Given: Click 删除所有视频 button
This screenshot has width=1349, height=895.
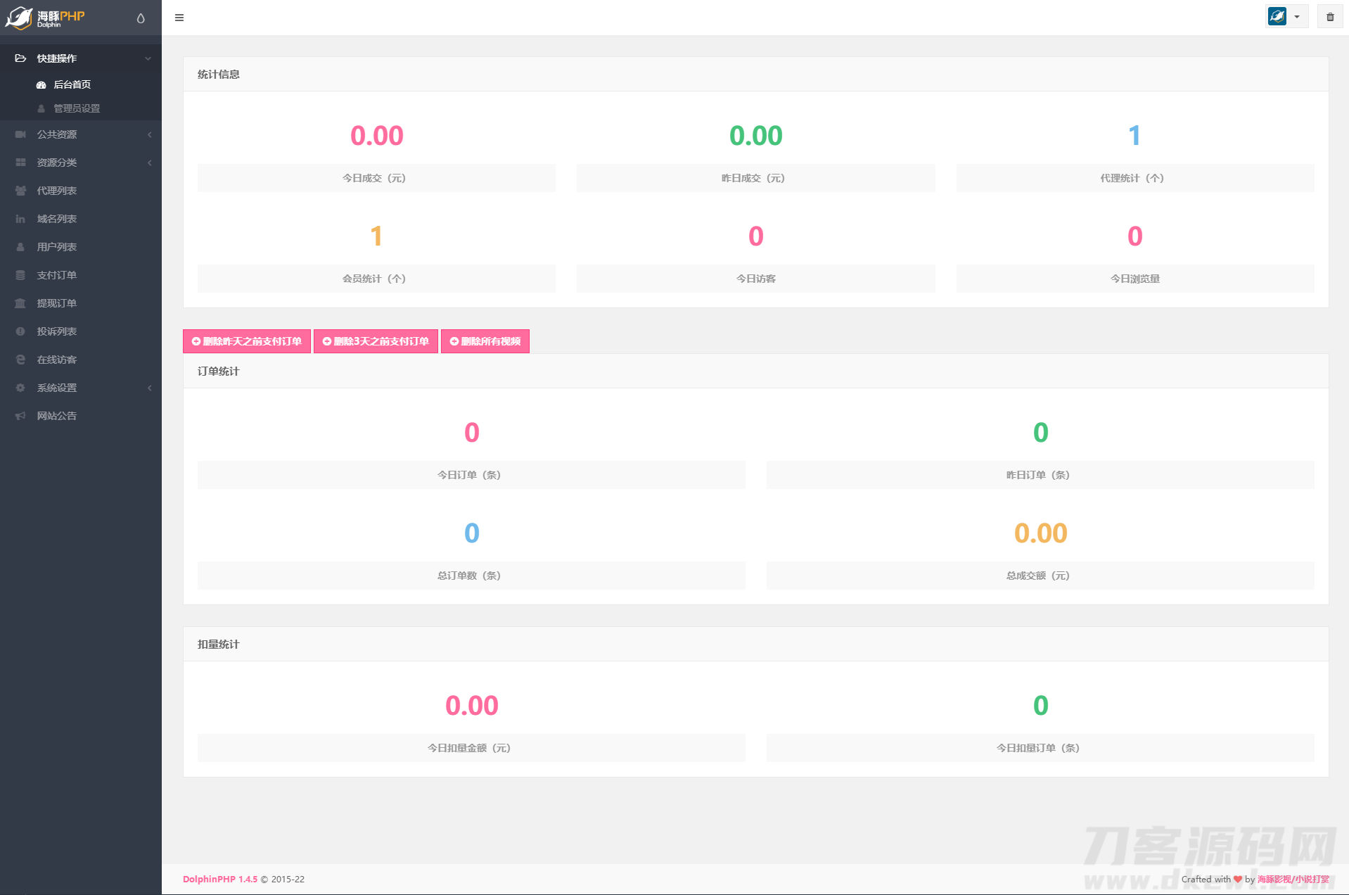Looking at the screenshot, I should point(485,341).
